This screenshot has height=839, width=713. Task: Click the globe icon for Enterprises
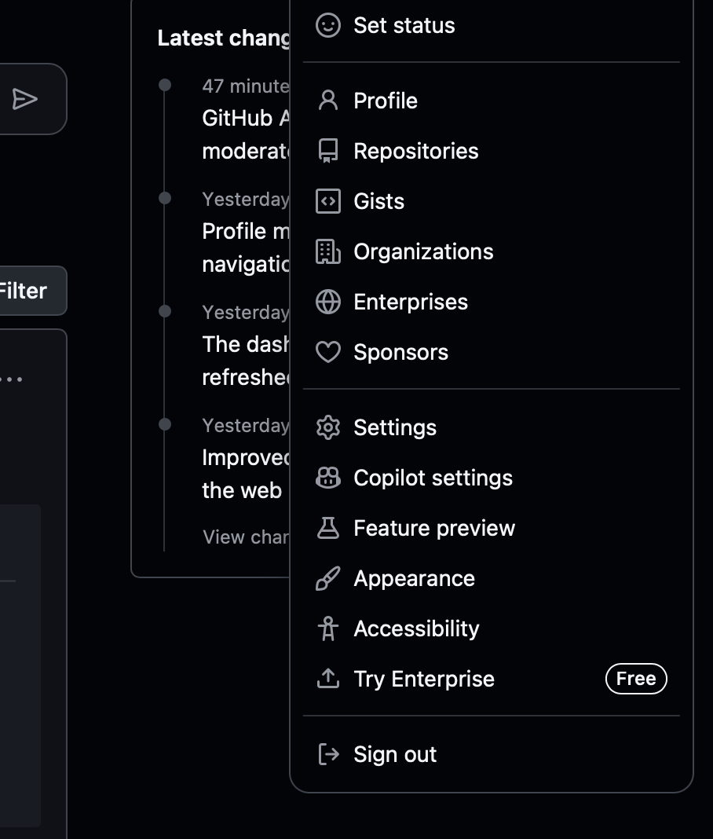(x=328, y=302)
